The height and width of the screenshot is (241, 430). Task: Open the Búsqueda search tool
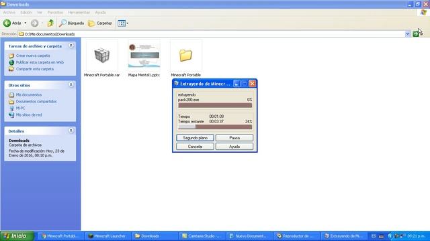(72, 23)
